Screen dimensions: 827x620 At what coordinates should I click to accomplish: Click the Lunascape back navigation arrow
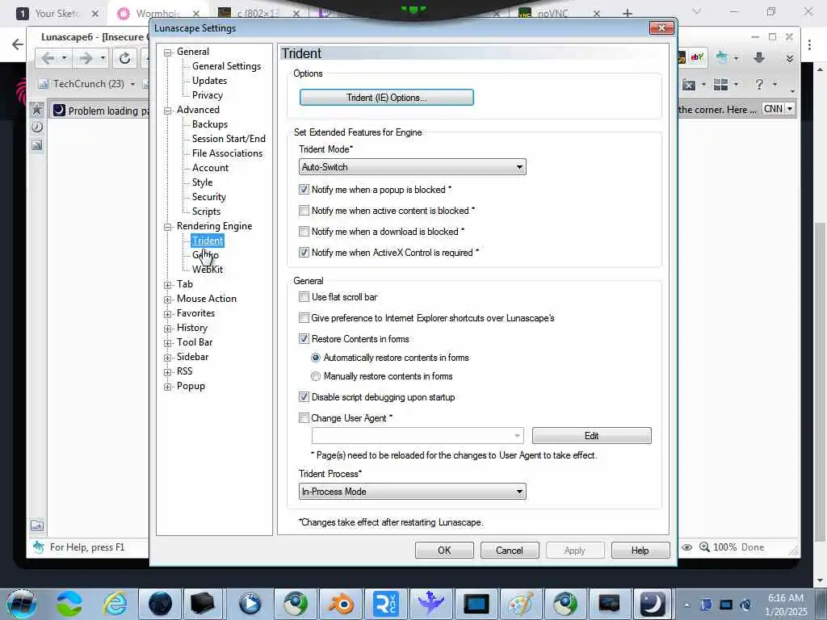48,58
